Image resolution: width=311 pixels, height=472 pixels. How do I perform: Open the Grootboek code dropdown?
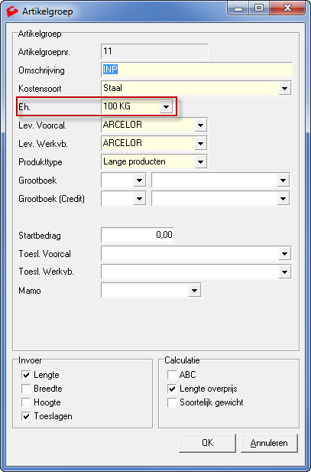click(x=139, y=181)
